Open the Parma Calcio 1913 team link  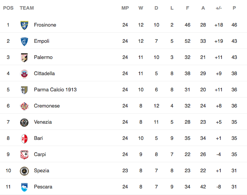55,90
